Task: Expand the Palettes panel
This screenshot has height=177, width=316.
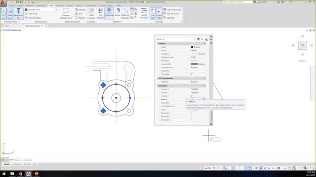Action: [117, 22]
